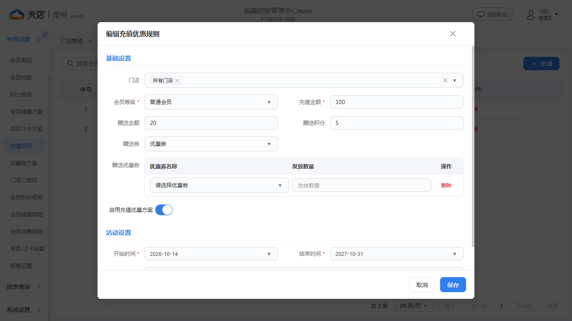The image size is (572, 321).
Task: Toggle the 启用充值优惠方案 switch
Action: click(164, 210)
